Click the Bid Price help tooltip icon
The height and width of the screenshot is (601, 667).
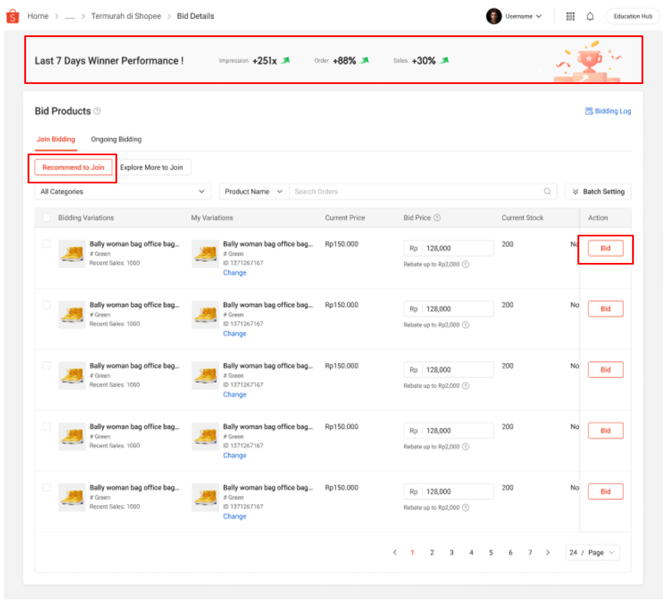(x=437, y=218)
